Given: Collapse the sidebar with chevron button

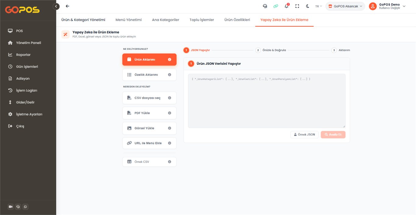Looking at the screenshot, I should point(56,6).
